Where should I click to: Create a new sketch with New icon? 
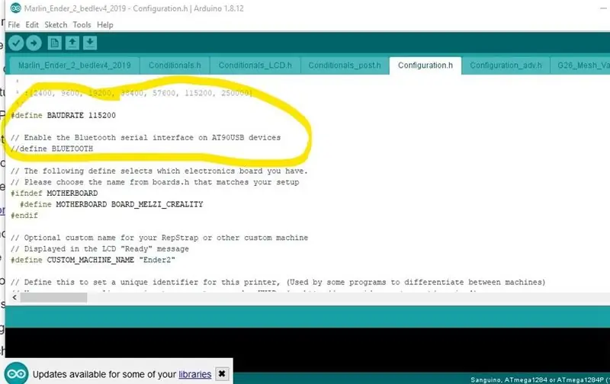click(54, 43)
